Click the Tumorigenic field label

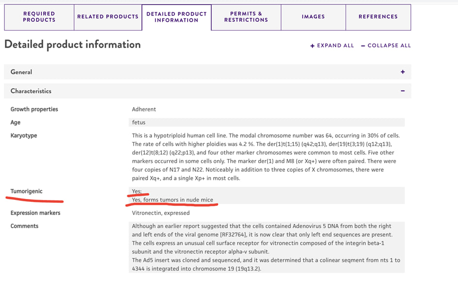tap(26, 191)
